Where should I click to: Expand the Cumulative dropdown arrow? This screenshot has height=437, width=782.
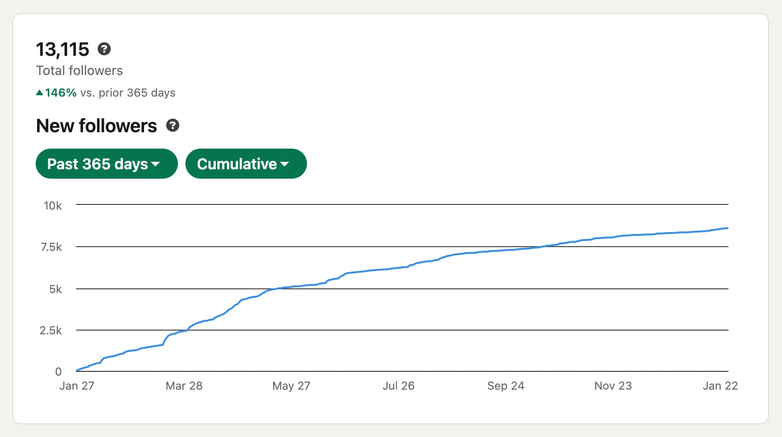coord(284,164)
